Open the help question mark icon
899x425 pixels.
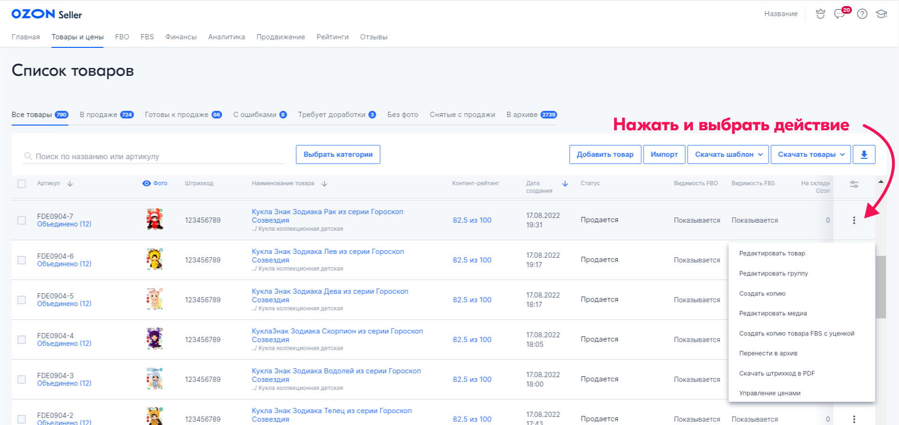862,14
